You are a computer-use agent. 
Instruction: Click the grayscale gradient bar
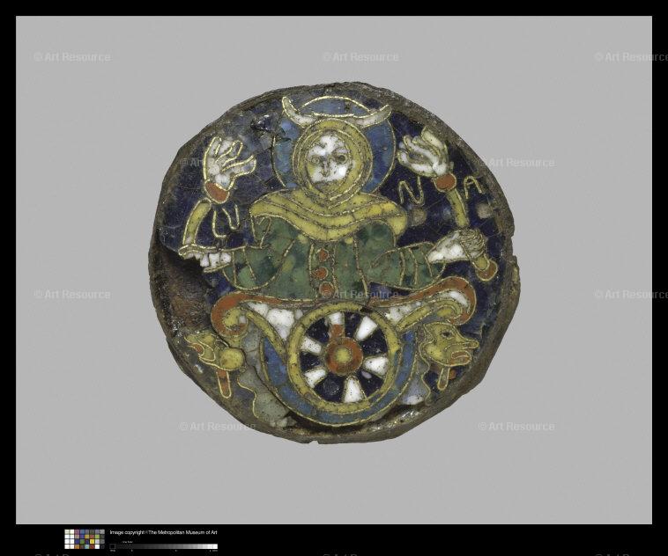click(164, 546)
